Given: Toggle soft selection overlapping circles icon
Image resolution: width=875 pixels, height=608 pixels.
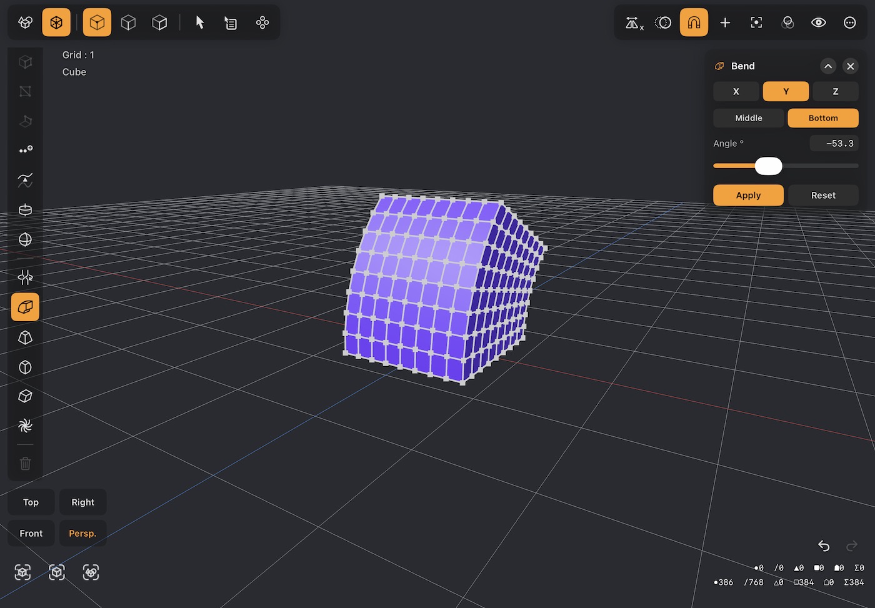Looking at the screenshot, I should point(663,22).
